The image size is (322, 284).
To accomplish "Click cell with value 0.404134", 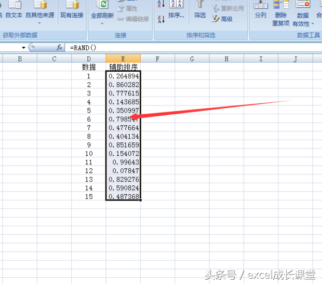I will 123,137.
